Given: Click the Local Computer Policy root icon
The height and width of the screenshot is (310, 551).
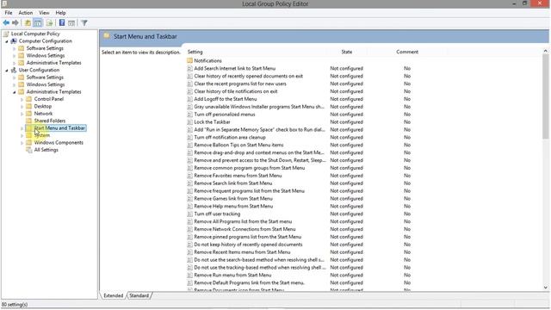Looking at the screenshot, I should click(6, 34).
